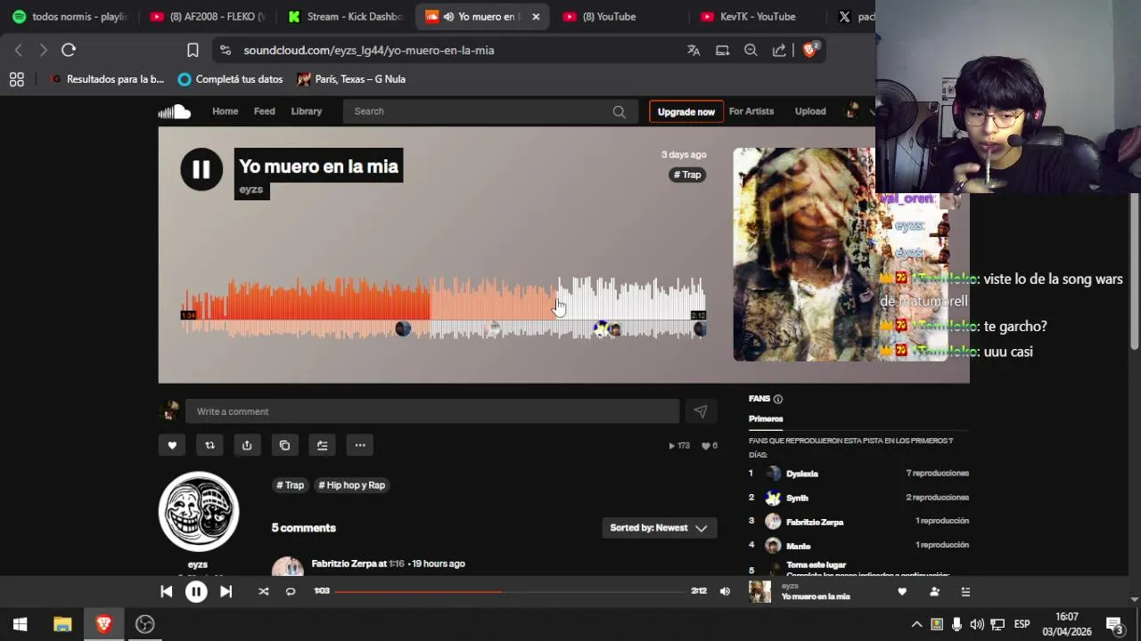The height and width of the screenshot is (641, 1141).
Task: Pause the track with the large pause button
Action: click(201, 169)
